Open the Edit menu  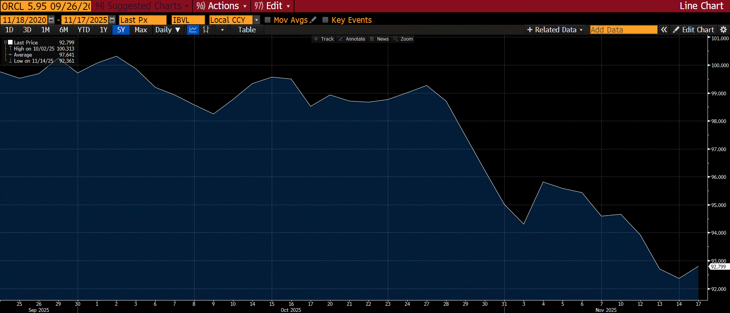(x=273, y=6)
